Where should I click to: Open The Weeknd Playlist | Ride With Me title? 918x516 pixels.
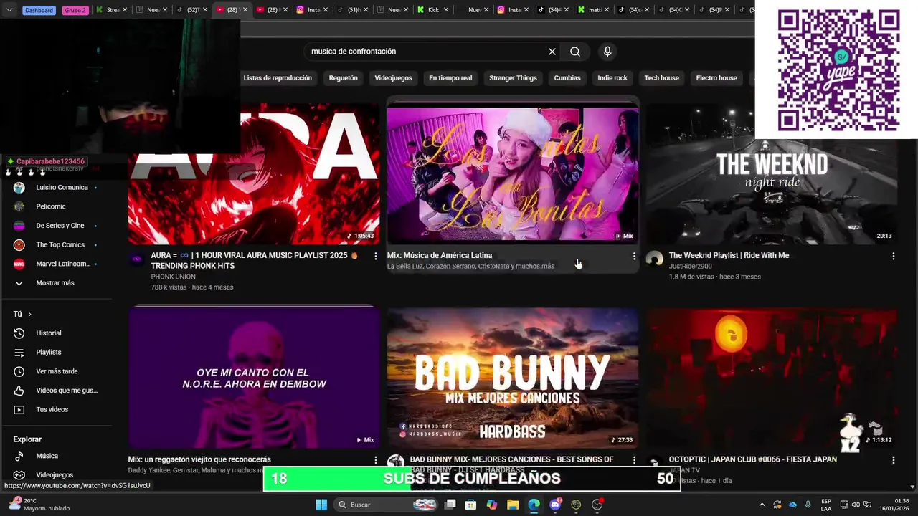(x=729, y=256)
